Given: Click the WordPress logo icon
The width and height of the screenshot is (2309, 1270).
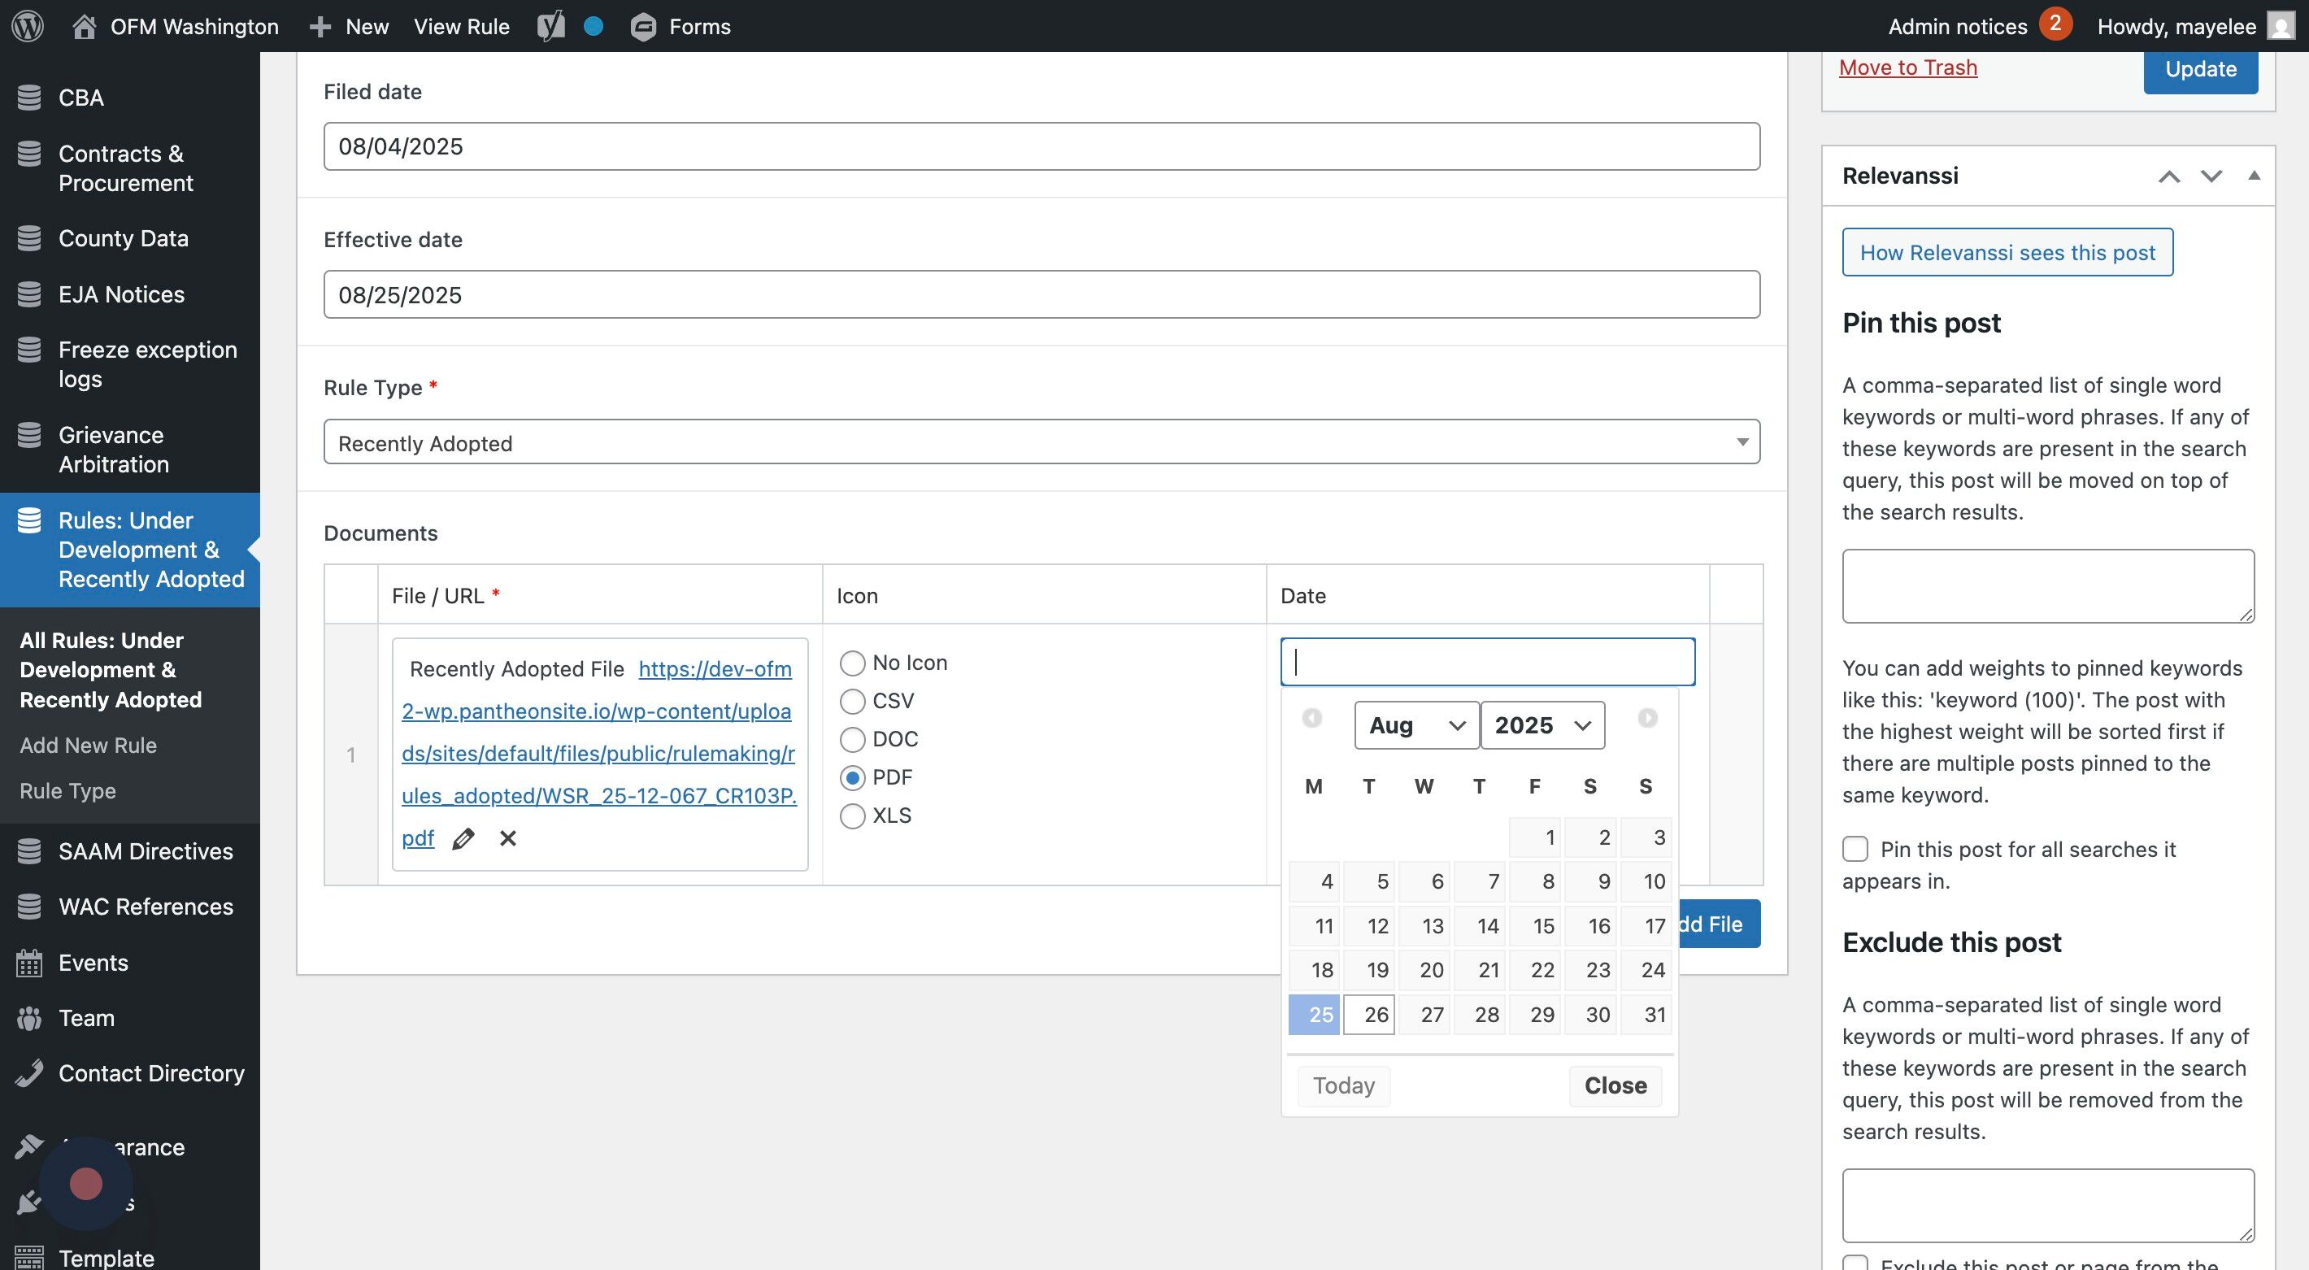Looking at the screenshot, I should [28, 26].
